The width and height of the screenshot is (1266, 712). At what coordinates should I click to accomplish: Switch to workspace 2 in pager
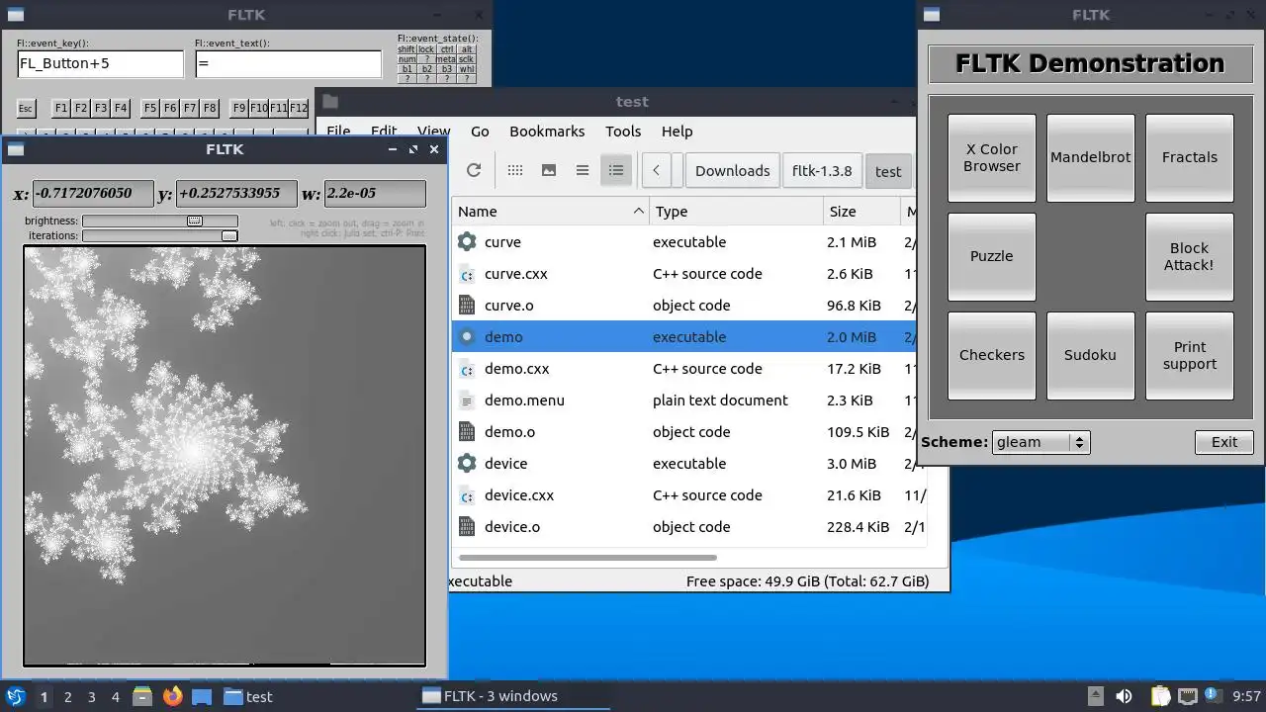coord(67,696)
